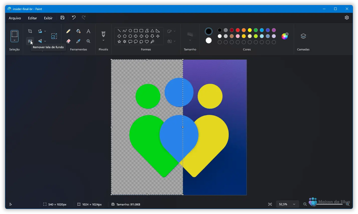358x214 pixels.
Task: Choose the yellow color swatch
Action: tap(250, 30)
